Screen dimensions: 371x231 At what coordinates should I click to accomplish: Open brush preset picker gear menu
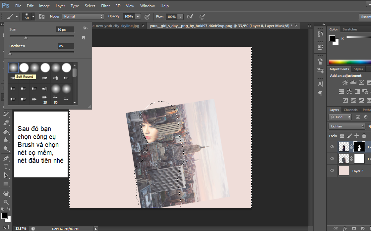[x=85, y=28]
